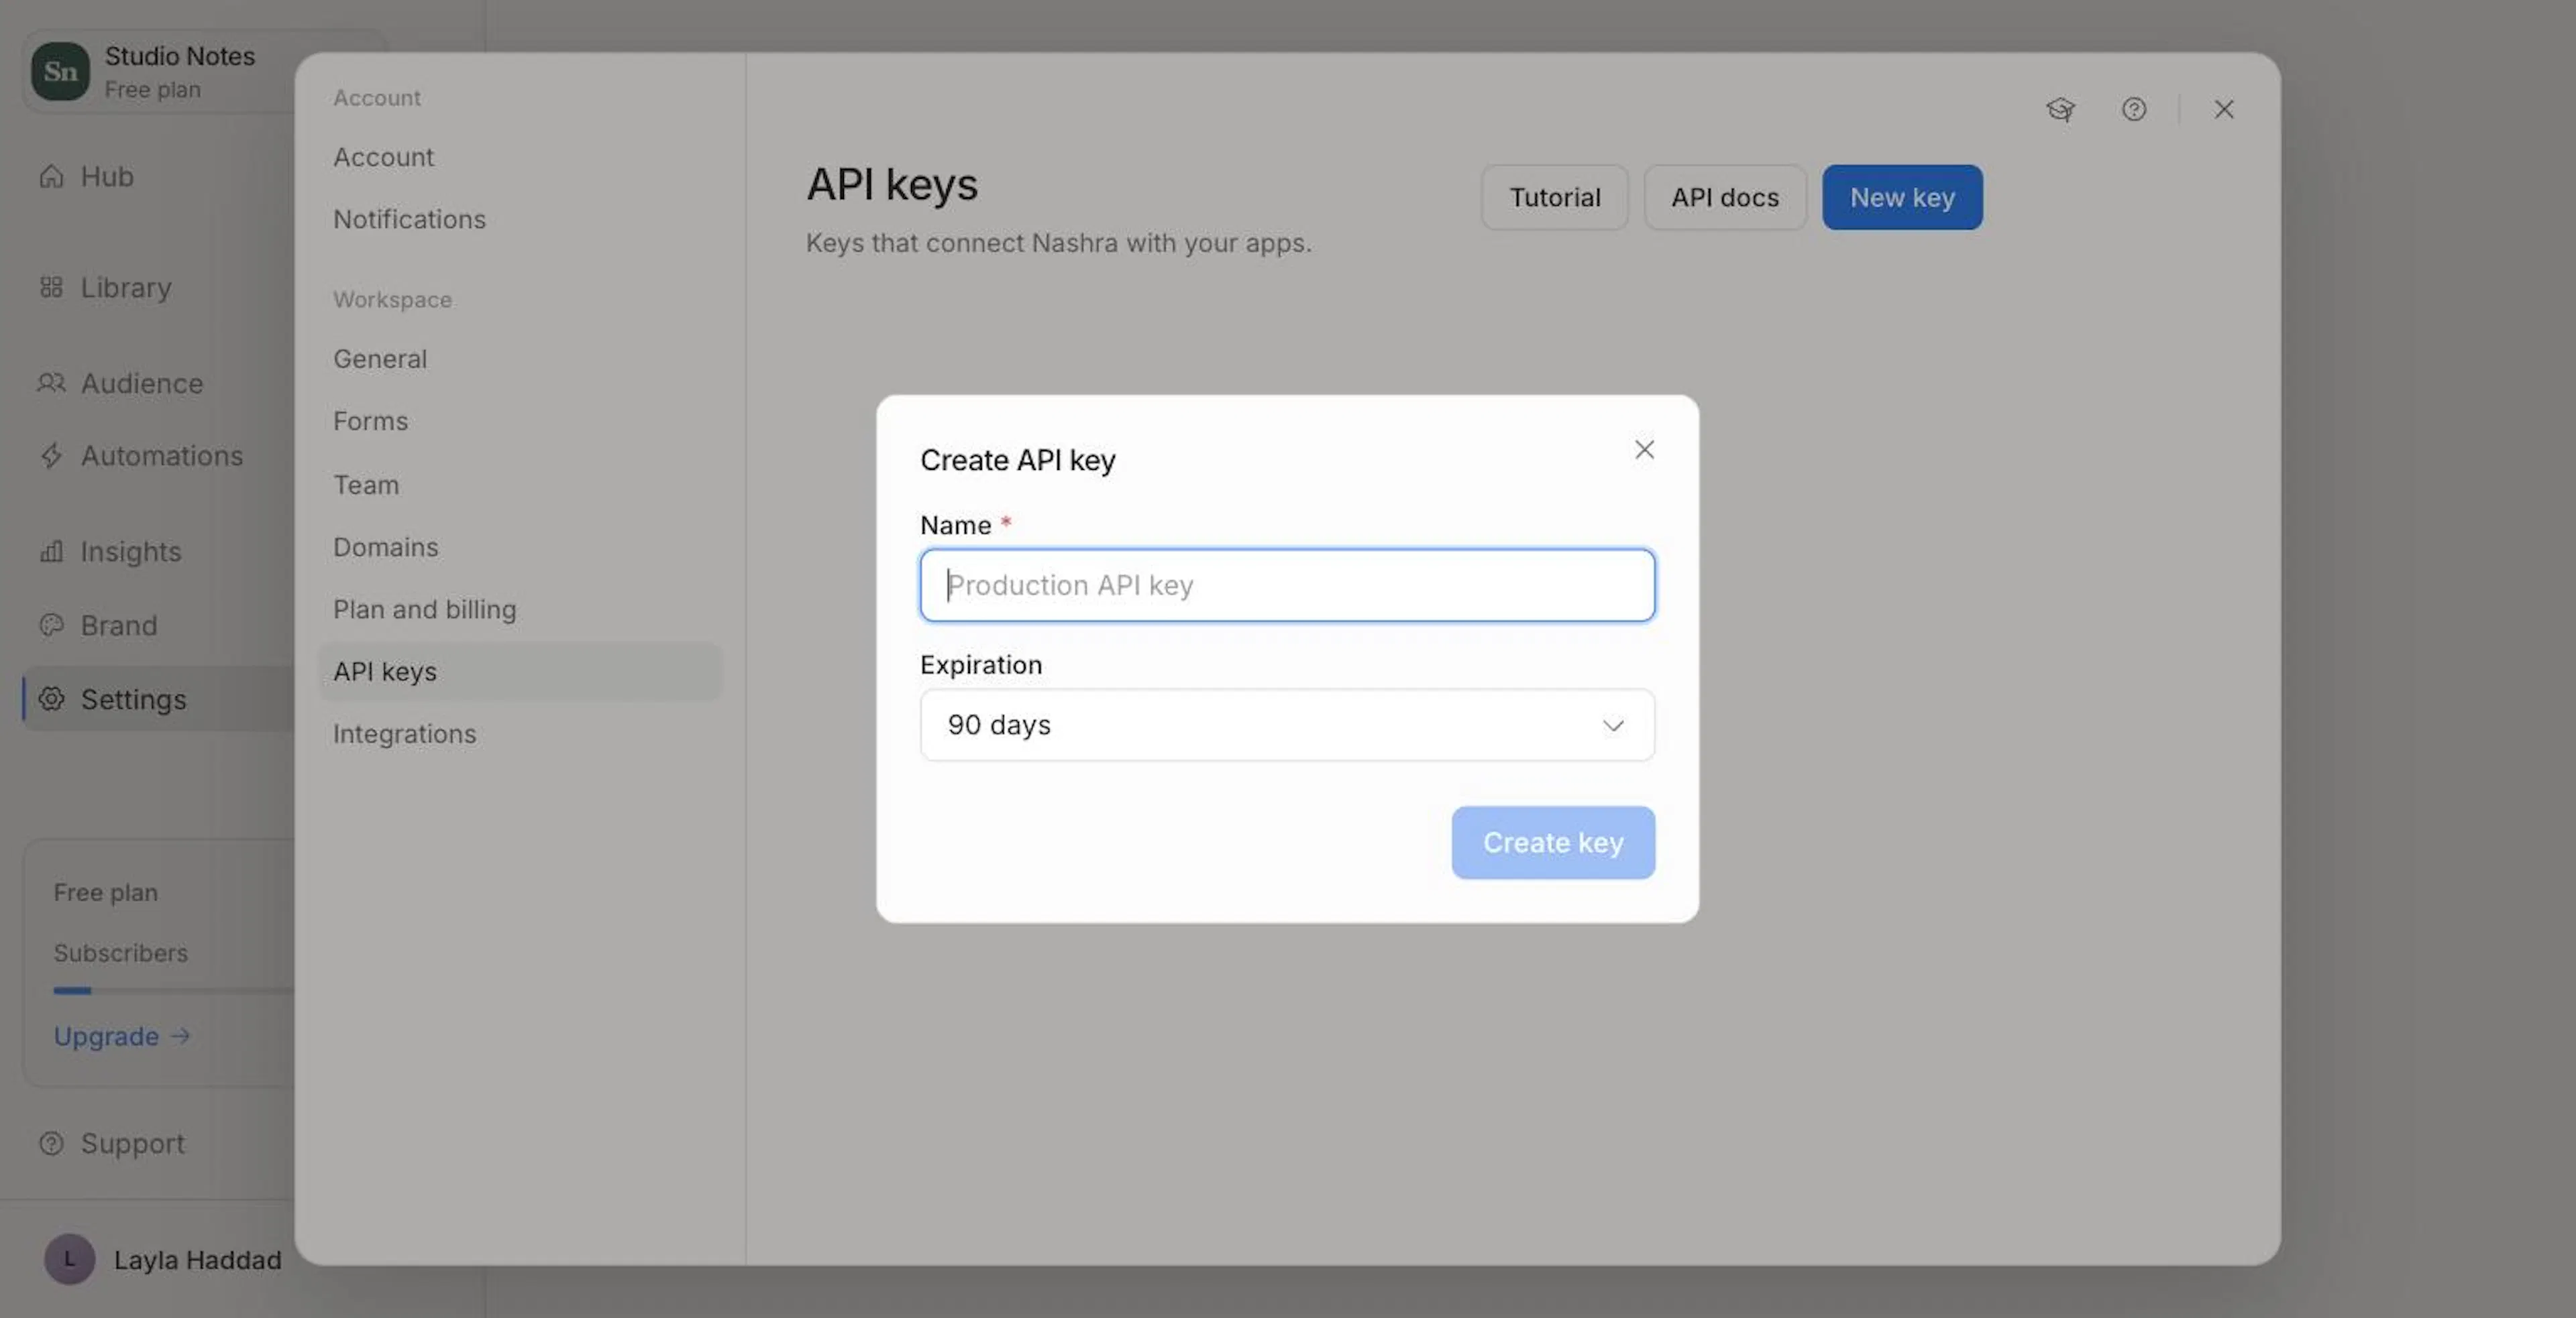2576x1318 pixels.
Task: Click the Create key button
Action: click(x=1553, y=843)
